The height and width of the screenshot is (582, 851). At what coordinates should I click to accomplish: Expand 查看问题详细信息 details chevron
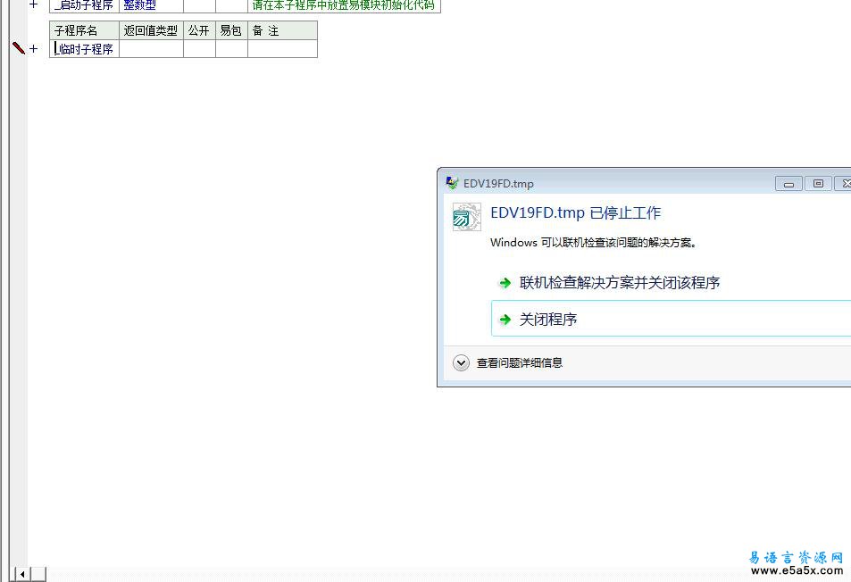(462, 362)
